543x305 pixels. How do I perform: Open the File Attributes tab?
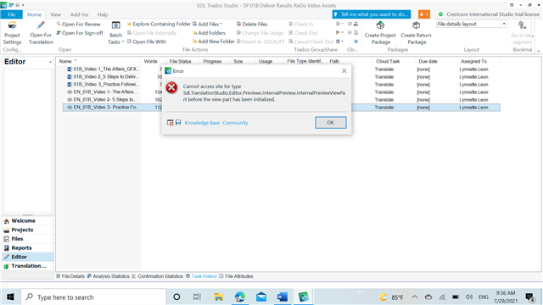point(236,276)
